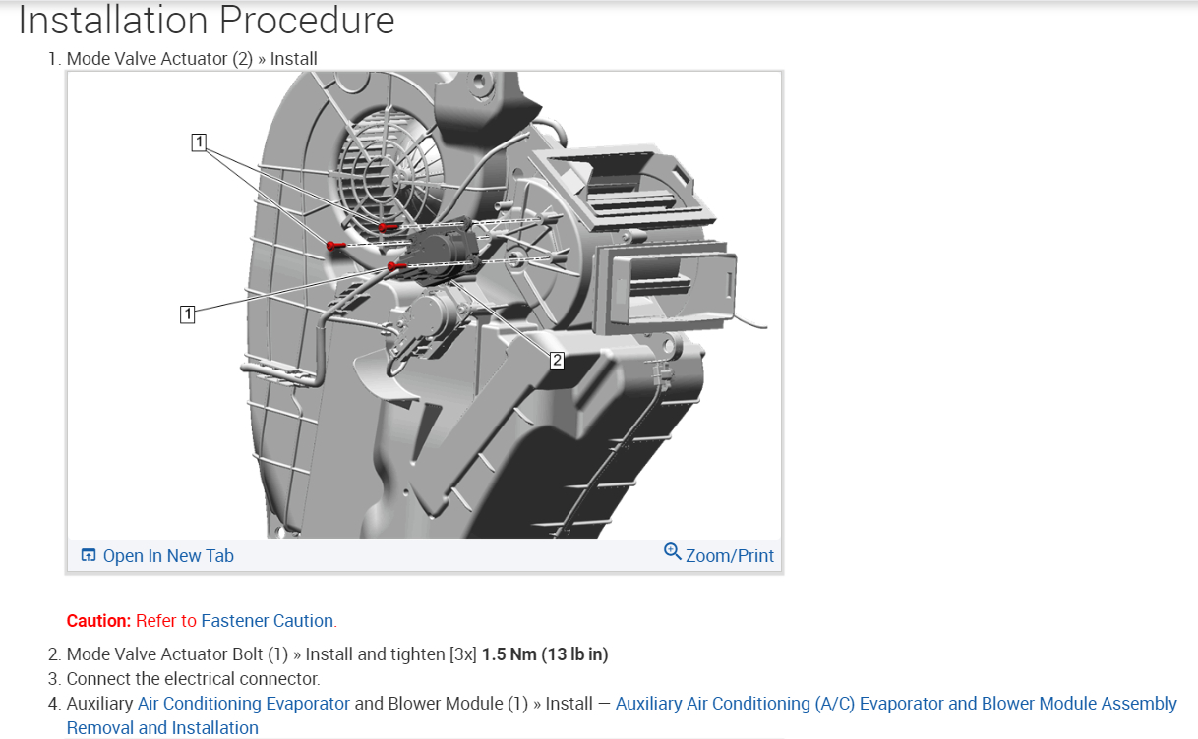This screenshot has width=1198, height=739.
Task: Click the Open In New Tab icon
Action: [x=89, y=556]
